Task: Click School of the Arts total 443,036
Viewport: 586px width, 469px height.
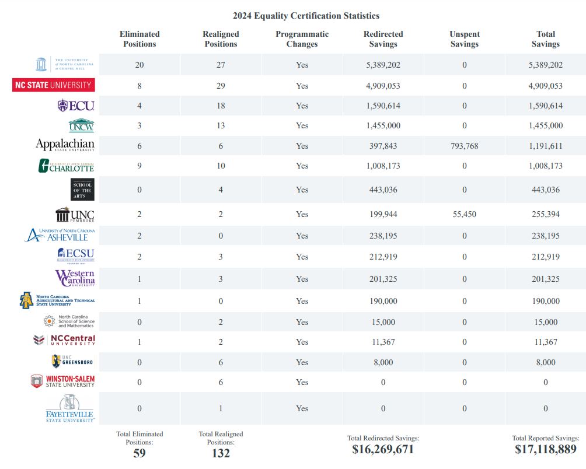Action: coord(546,190)
